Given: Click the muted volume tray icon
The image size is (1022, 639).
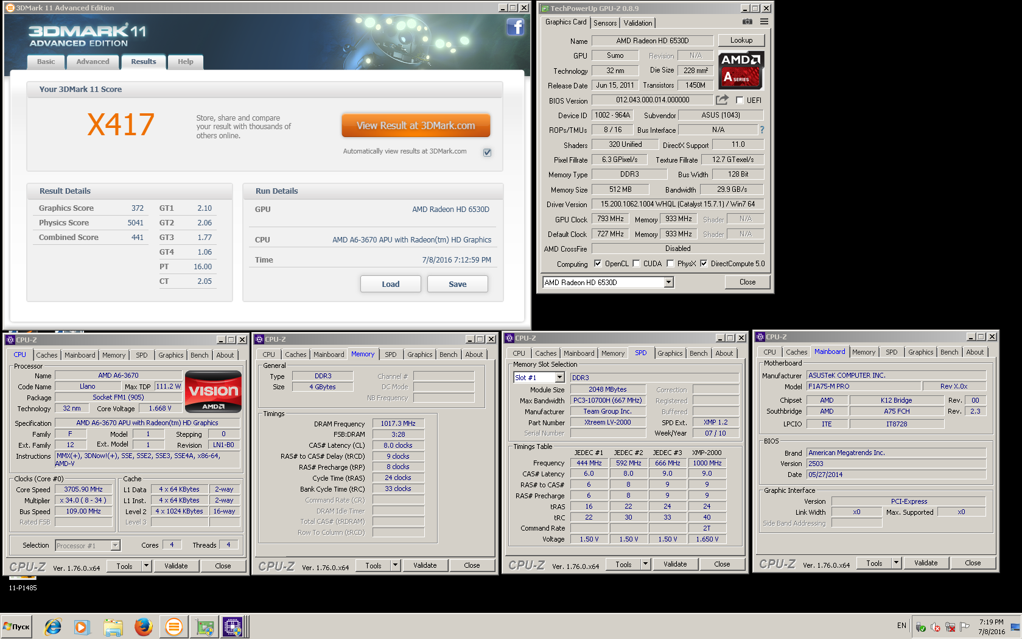Looking at the screenshot, I should (x=936, y=627).
